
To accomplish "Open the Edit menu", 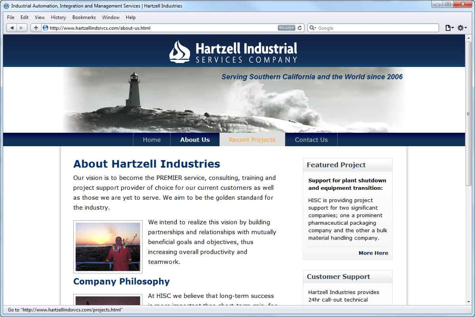I will click(x=25, y=17).
